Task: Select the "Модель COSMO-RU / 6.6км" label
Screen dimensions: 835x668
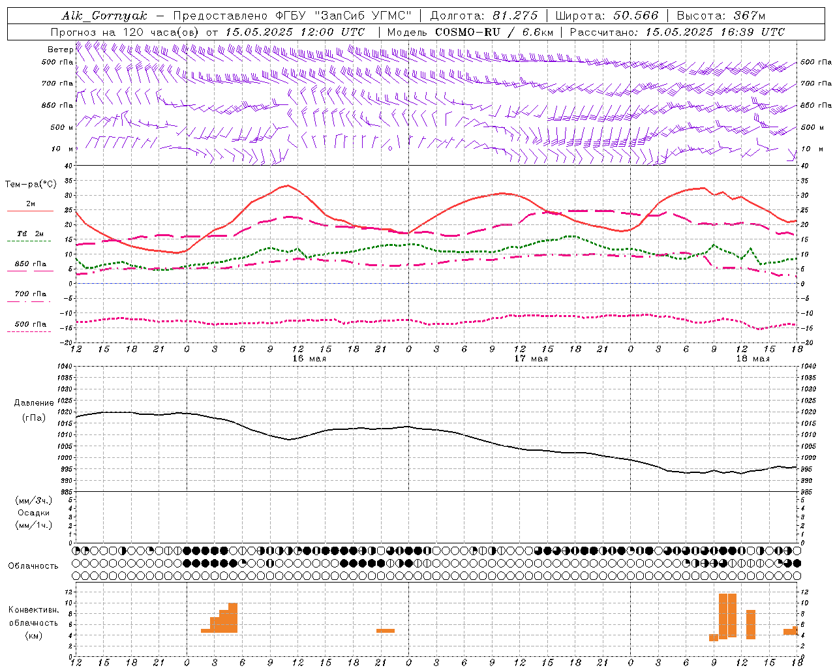Action: tap(470, 32)
